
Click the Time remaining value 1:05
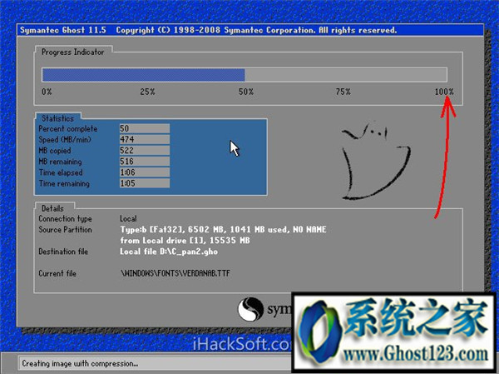[145, 183]
